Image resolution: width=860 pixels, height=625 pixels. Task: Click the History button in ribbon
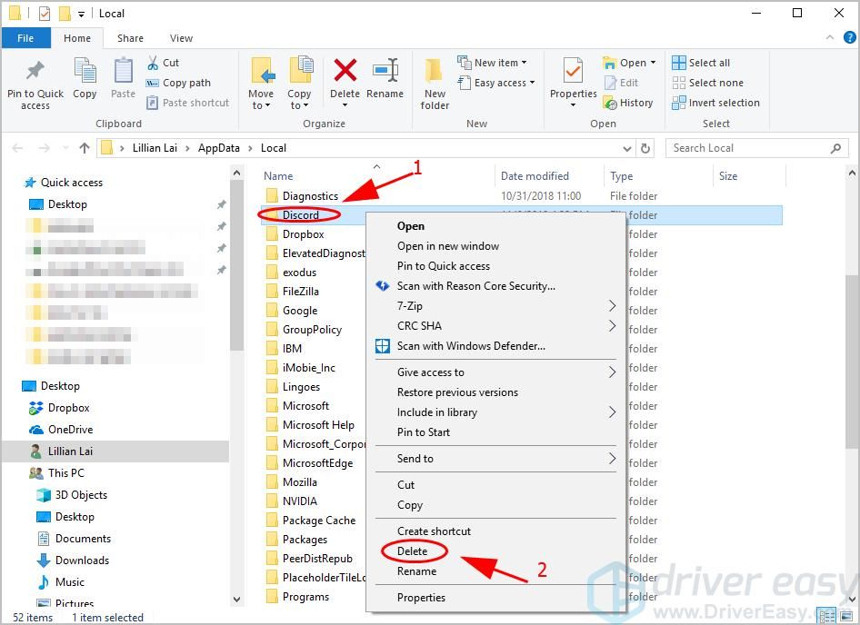(x=628, y=103)
